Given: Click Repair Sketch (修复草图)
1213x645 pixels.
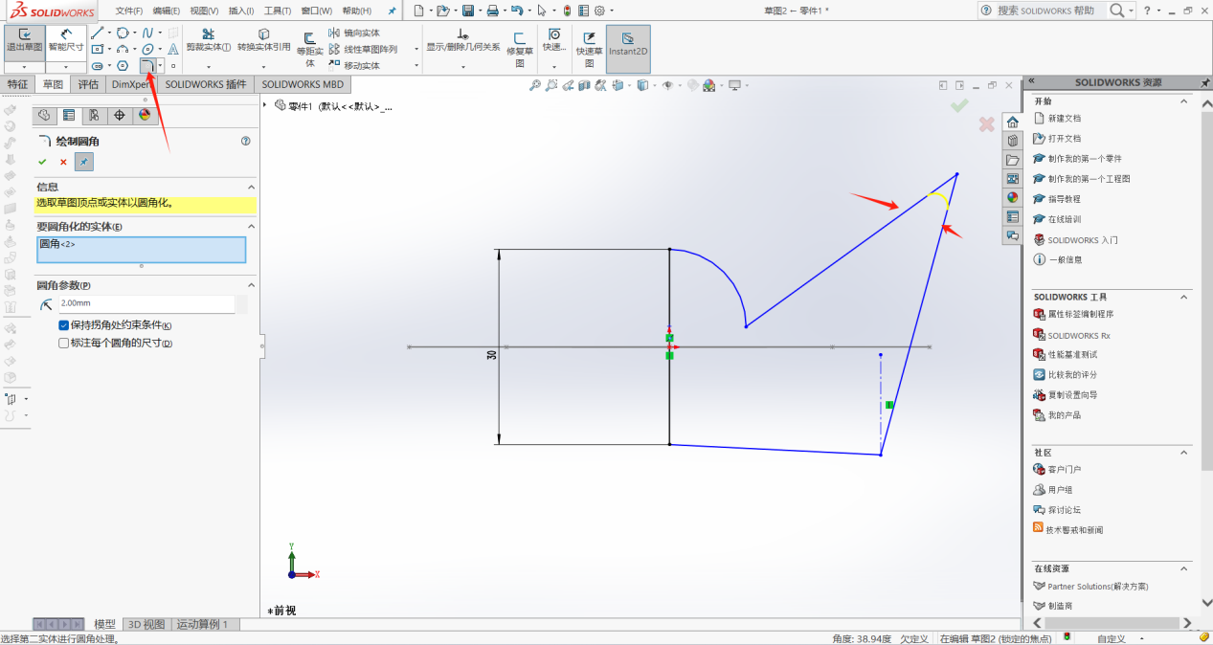Looking at the screenshot, I should (520, 48).
